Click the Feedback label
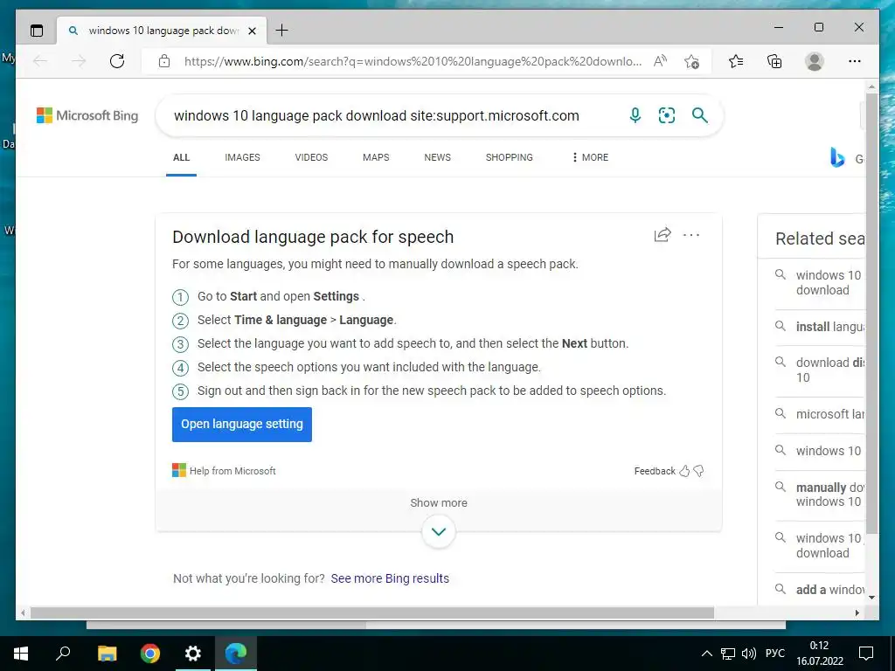Image resolution: width=895 pixels, height=671 pixels. (655, 471)
